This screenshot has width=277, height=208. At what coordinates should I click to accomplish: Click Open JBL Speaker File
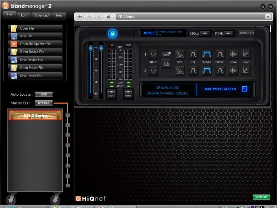(x=35, y=44)
